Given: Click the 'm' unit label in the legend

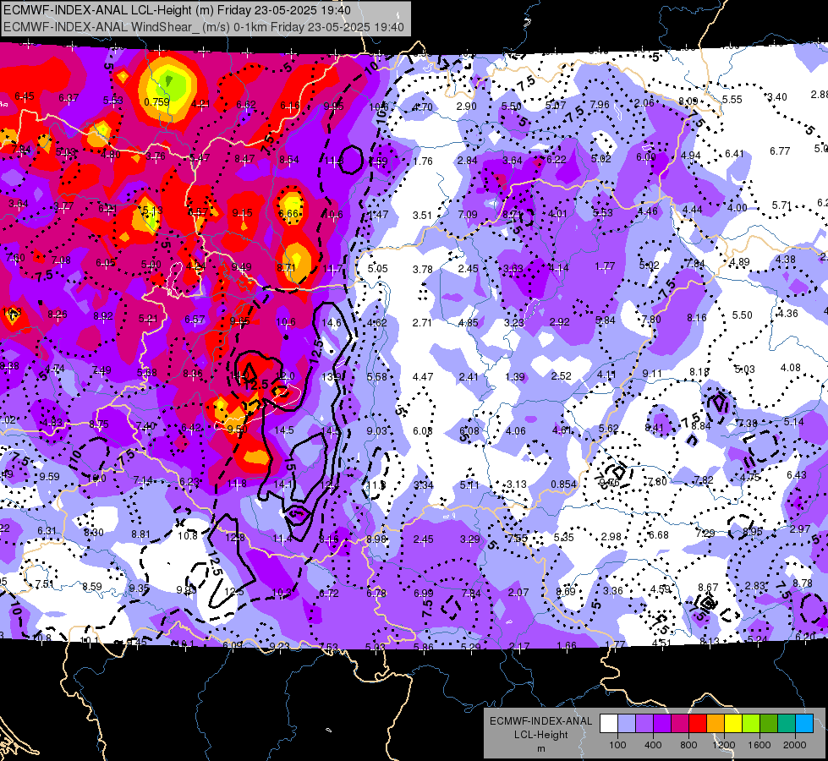Looking at the screenshot, I should pos(540,749).
